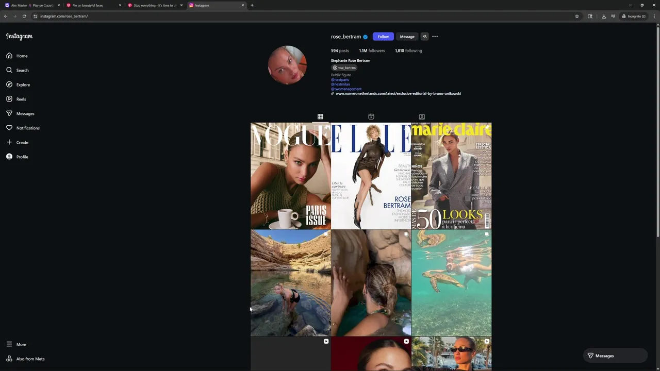Open the @nextparis mention link
The width and height of the screenshot is (660, 371).
340,80
